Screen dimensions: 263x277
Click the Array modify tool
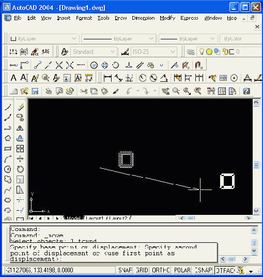click(20, 149)
